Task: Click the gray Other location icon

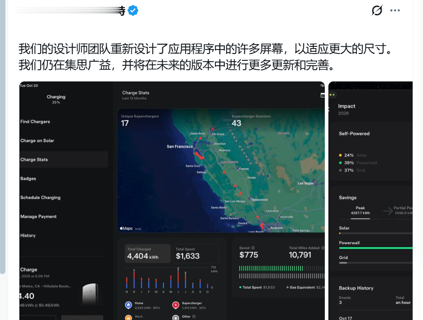Action: click(x=176, y=318)
